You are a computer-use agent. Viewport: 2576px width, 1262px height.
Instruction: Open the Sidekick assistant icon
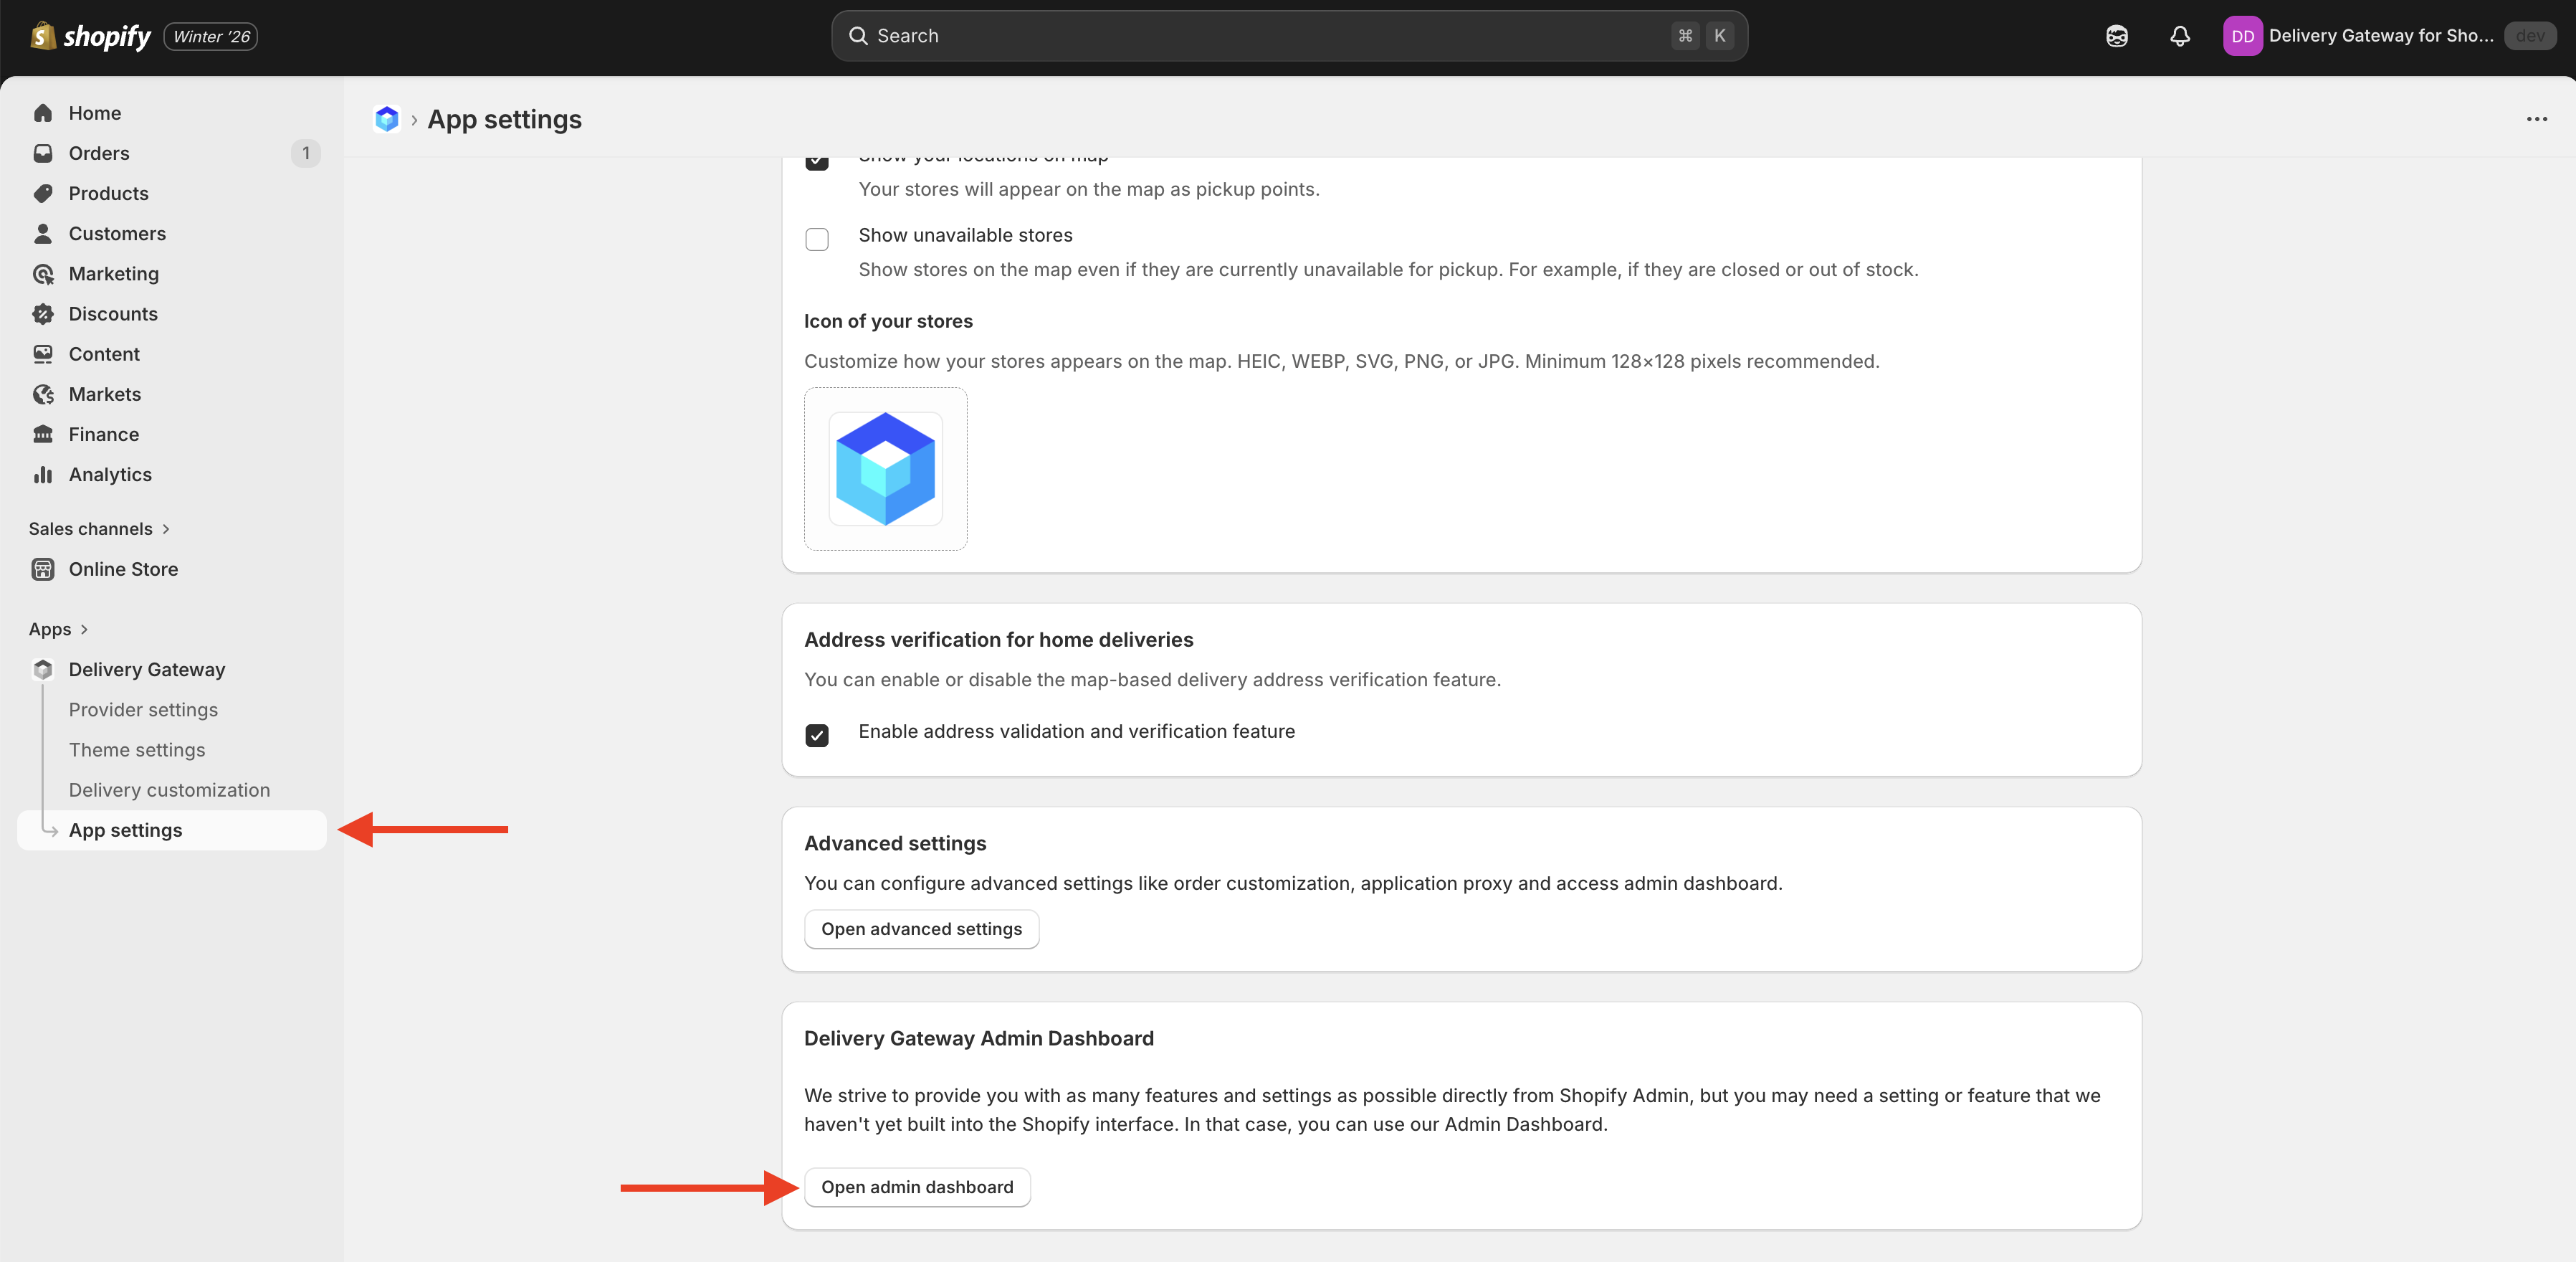point(2116,36)
